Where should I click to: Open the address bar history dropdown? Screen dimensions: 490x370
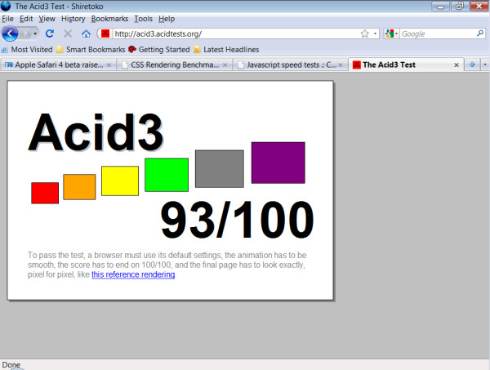coord(375,33)
